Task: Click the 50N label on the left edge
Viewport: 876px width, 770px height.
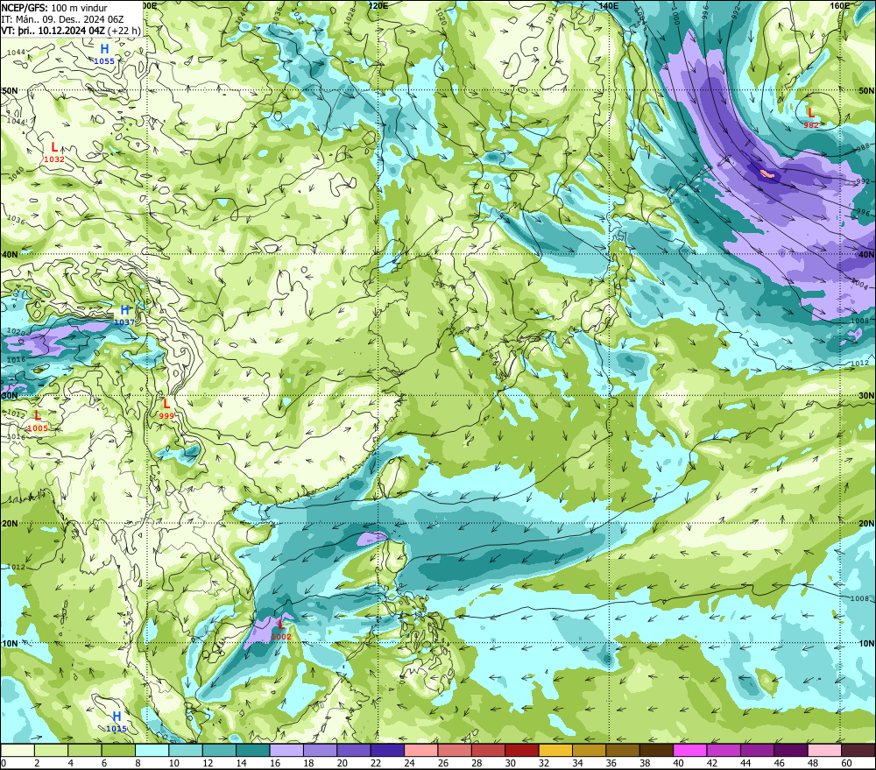Action: [x=10, y=90]
